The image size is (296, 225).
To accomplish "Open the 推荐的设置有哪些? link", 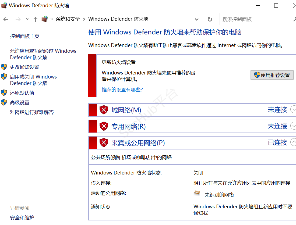I will [x=122, y=90].
